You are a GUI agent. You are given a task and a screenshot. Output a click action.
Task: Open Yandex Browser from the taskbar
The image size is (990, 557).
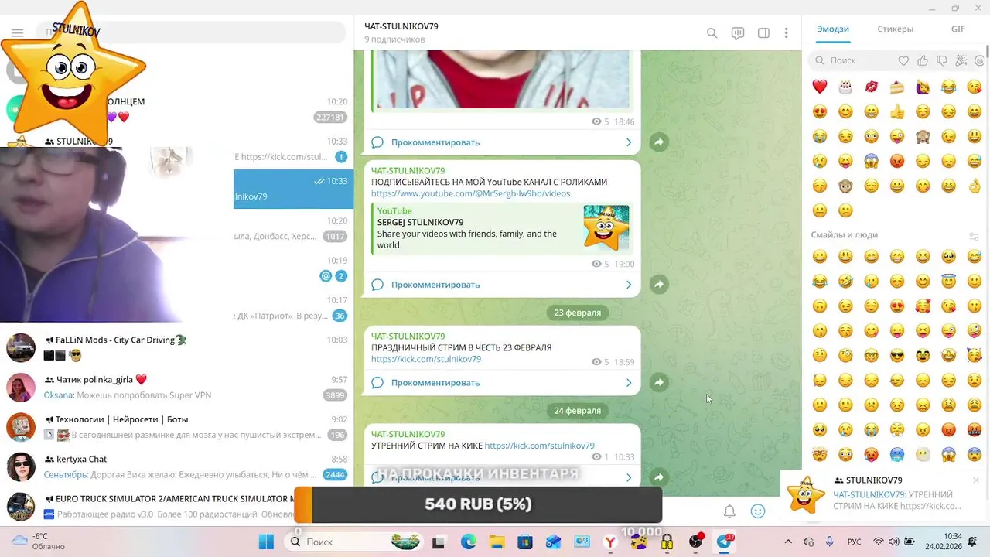(610, 542)
